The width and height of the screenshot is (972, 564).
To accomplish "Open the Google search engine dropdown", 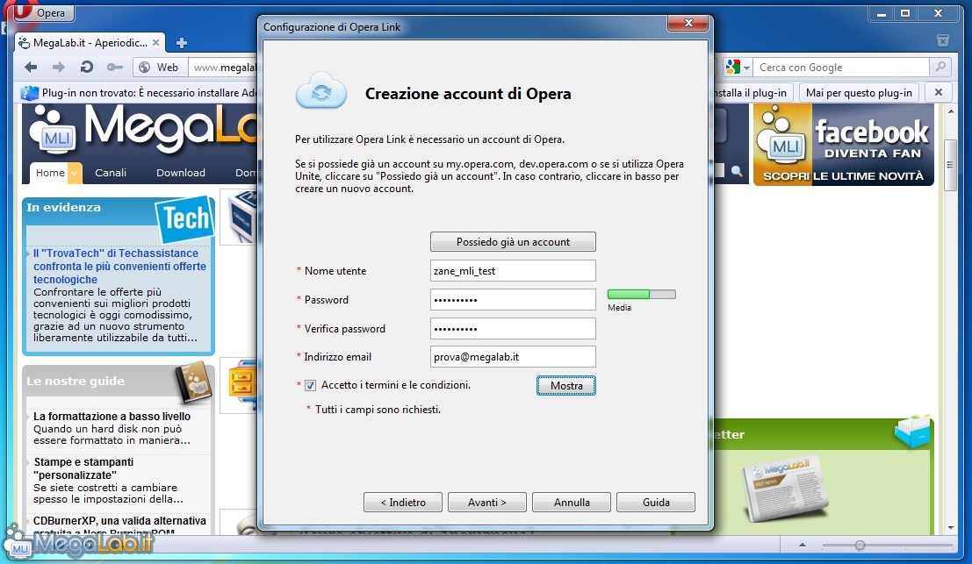I will (738, 67).
